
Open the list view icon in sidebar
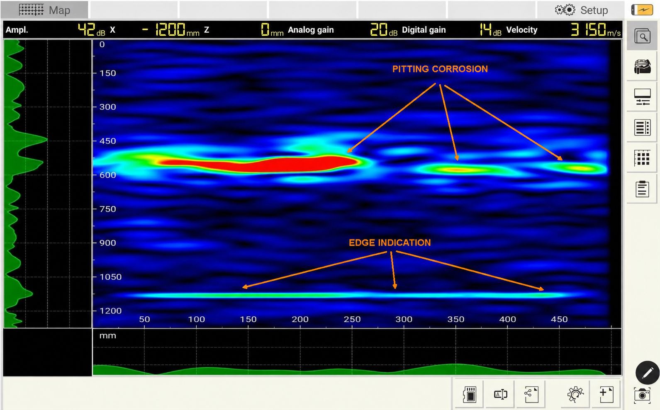[642, 128]
